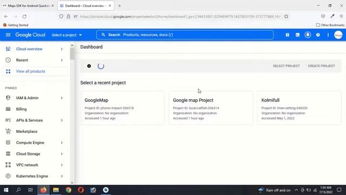Go back to the previous page
The width and height of the screenshot is (346, 195).
click(x=6, y=16)
